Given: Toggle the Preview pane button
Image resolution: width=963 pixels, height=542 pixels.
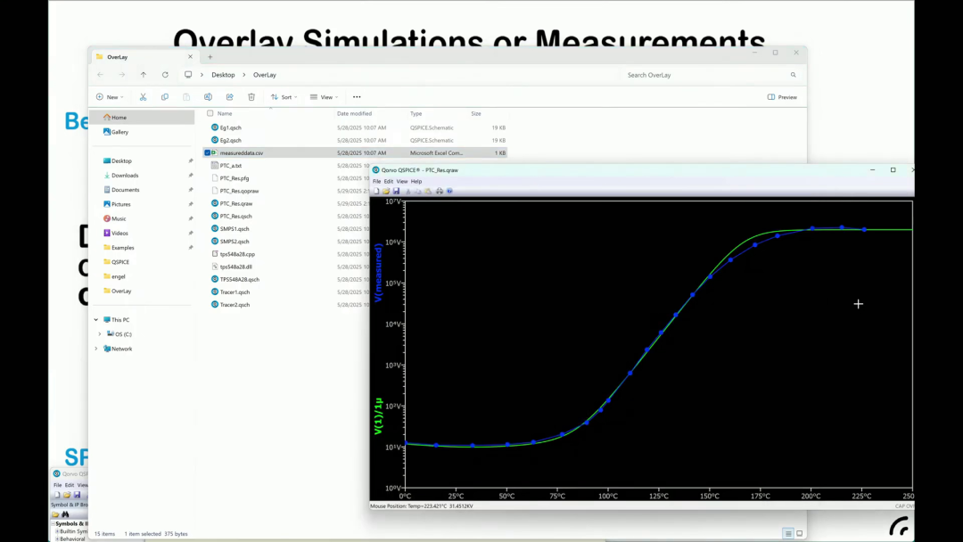Looking at the screenshot, I should click(782, 97).
